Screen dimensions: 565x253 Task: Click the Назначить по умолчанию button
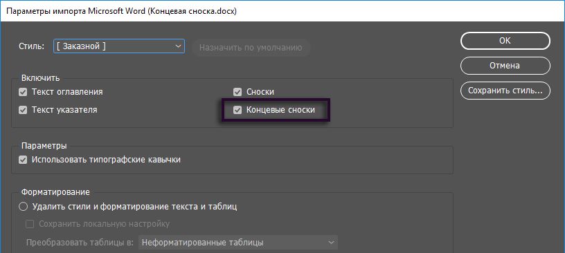coord(251,48)
